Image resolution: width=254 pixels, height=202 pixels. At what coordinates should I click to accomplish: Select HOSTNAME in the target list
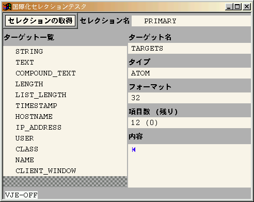[x=65, y=117]
